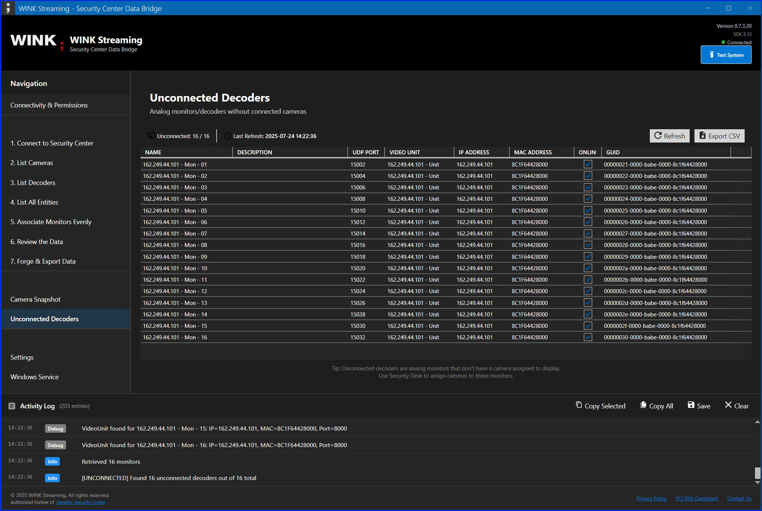Viewport: 762px width, 511px height.
Task: Open 6. Review the Data
Action: [65, 242]
